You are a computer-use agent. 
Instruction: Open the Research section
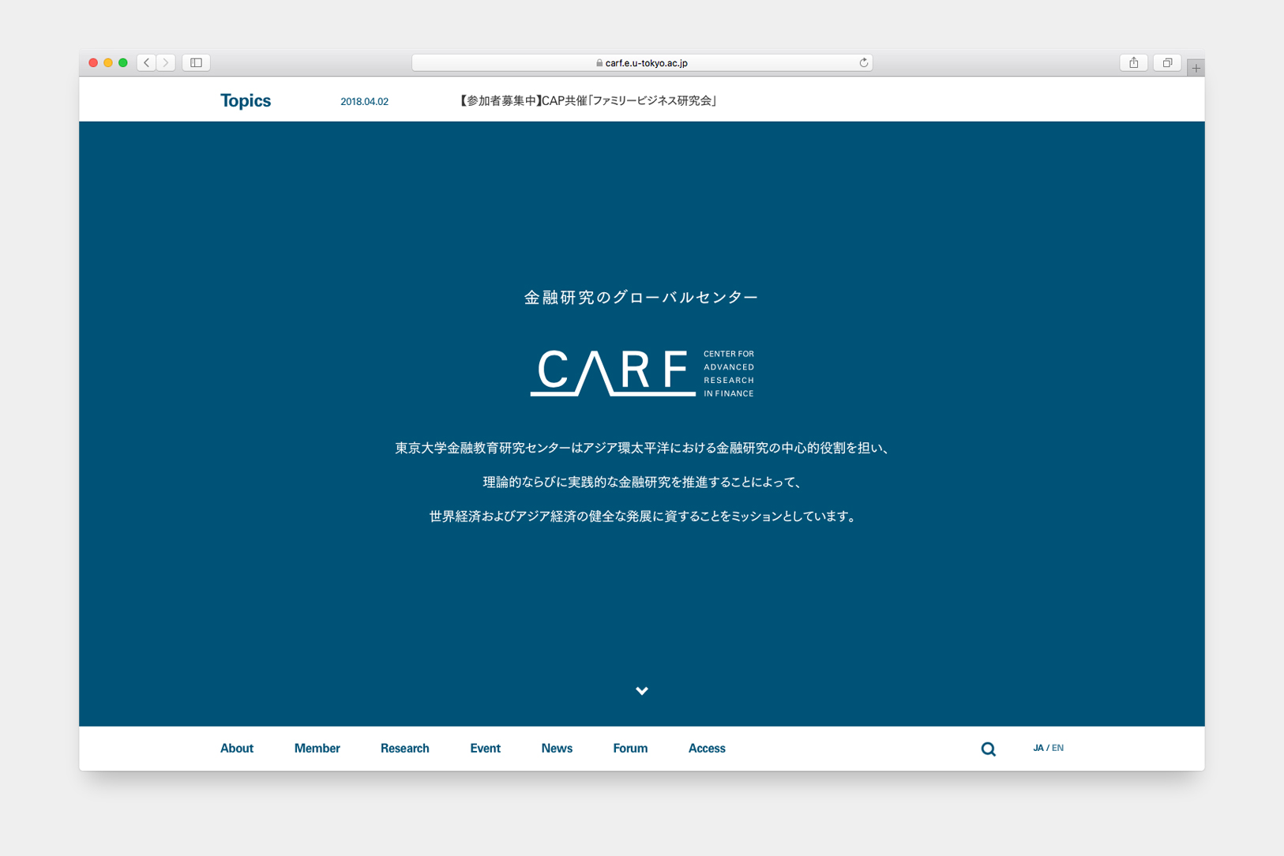coord(405,749)
